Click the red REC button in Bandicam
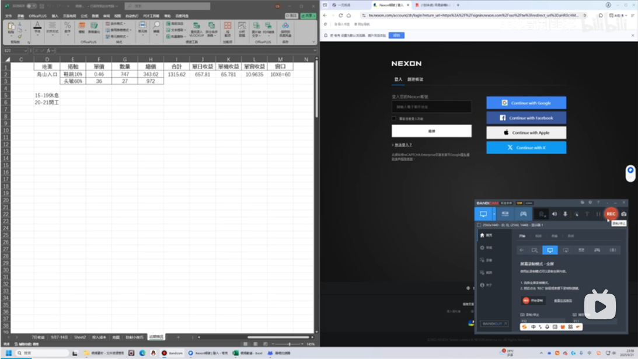The image size is (638, 359). click(611, 214)
